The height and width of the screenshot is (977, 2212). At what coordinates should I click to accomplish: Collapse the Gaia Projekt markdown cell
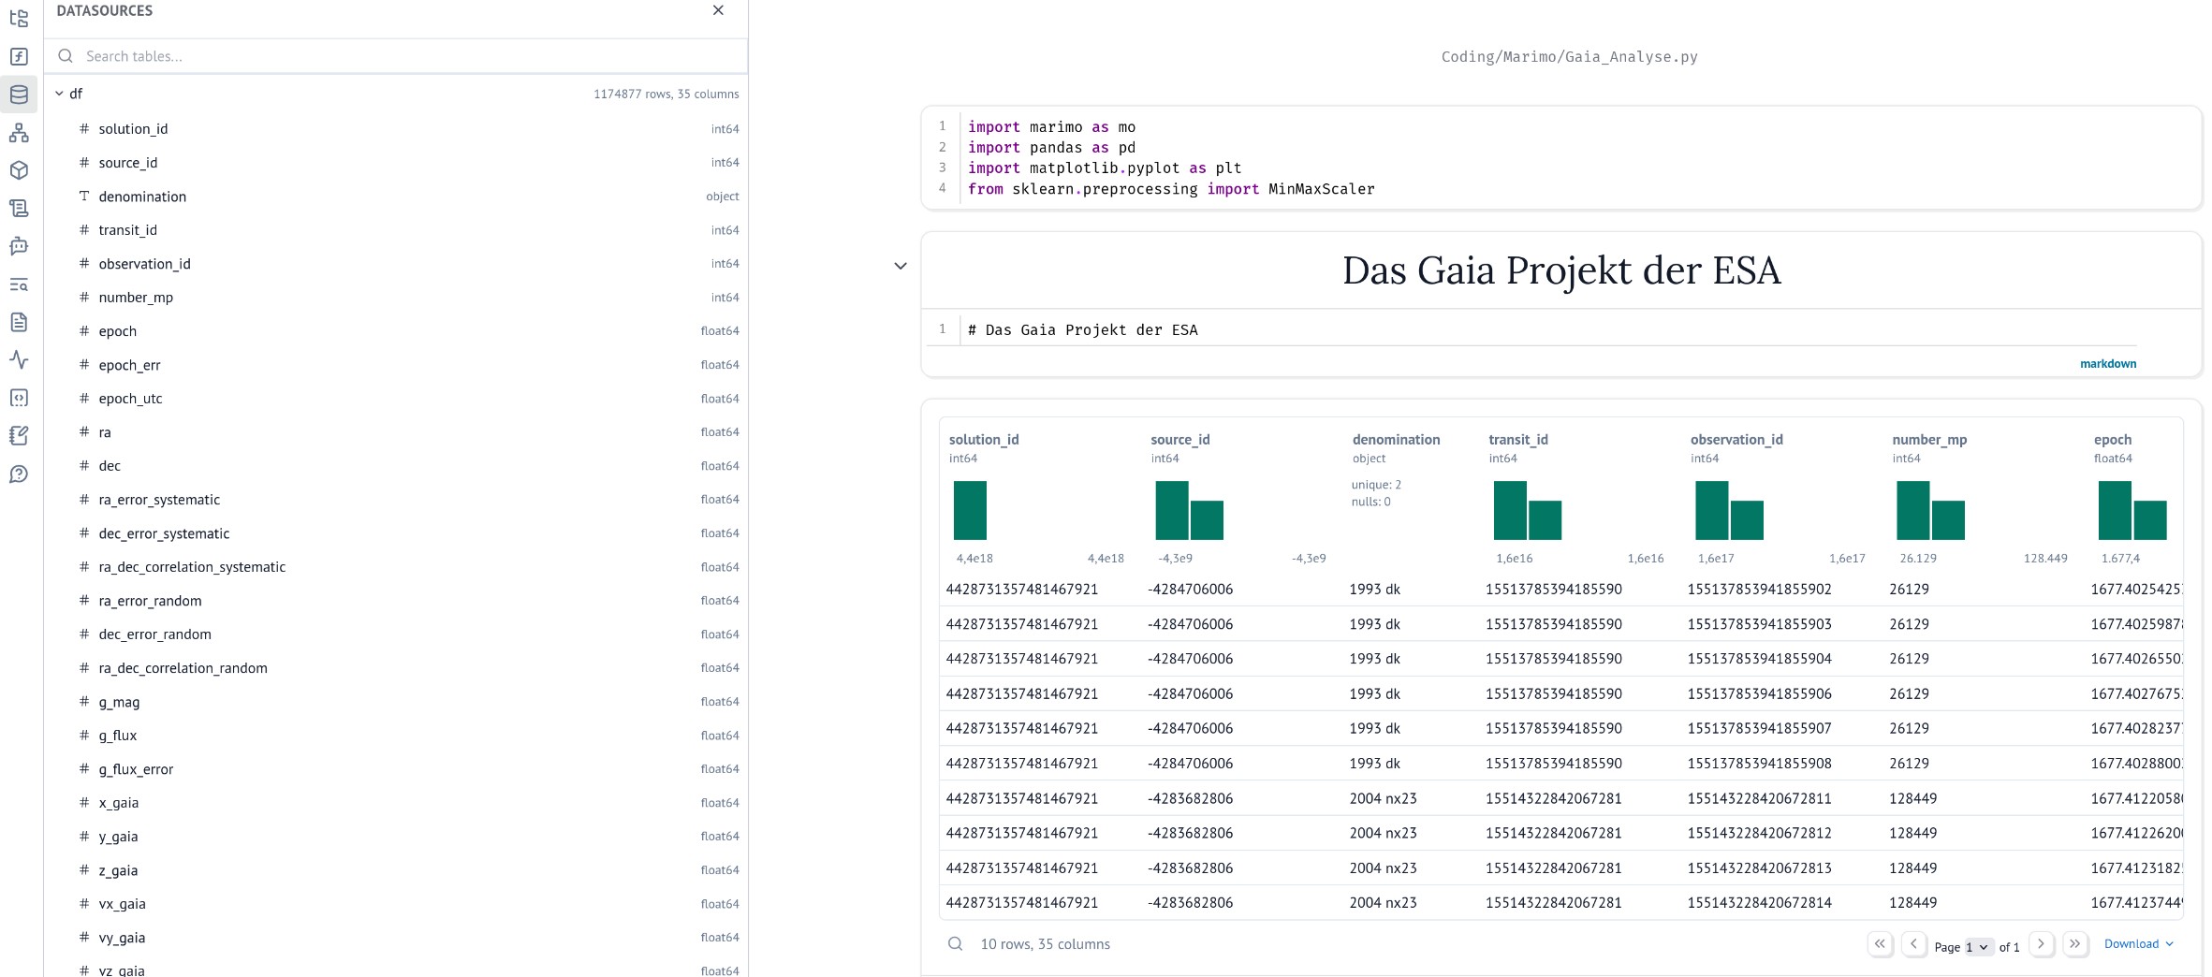tap(901, 266)
